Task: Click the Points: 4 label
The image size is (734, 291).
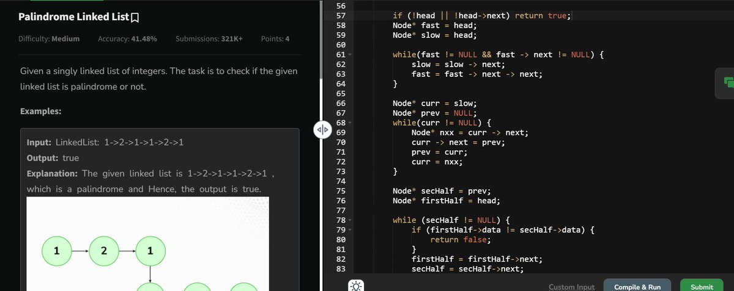Action: coord(275,39)
